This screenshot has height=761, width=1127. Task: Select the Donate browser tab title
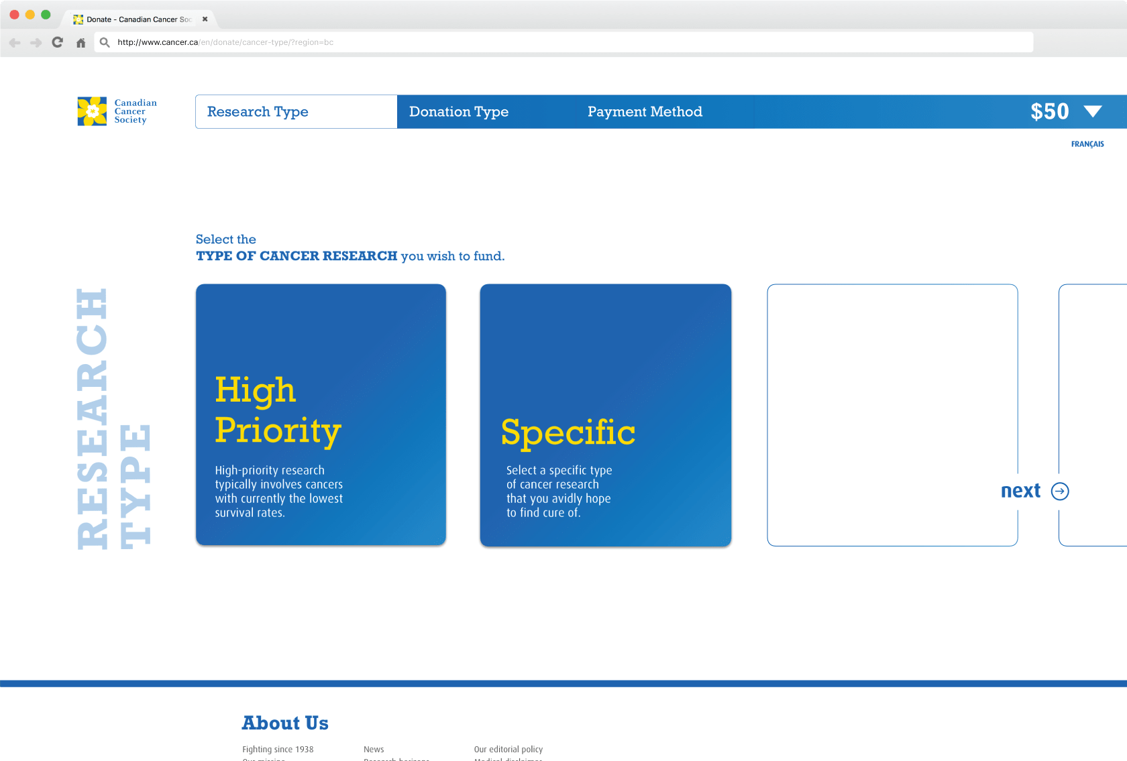(139, 19)
